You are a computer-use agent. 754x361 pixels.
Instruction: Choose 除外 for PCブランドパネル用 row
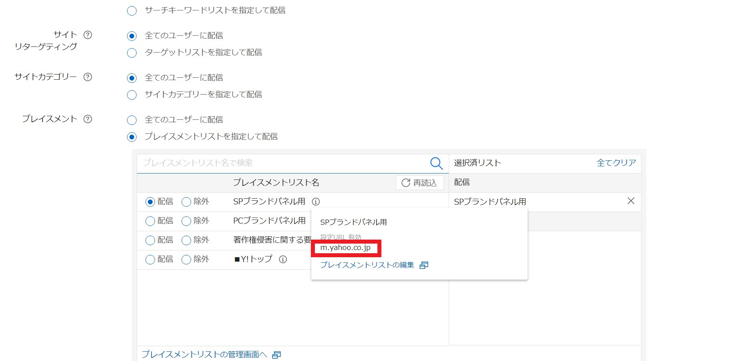[x=186, y=221]
